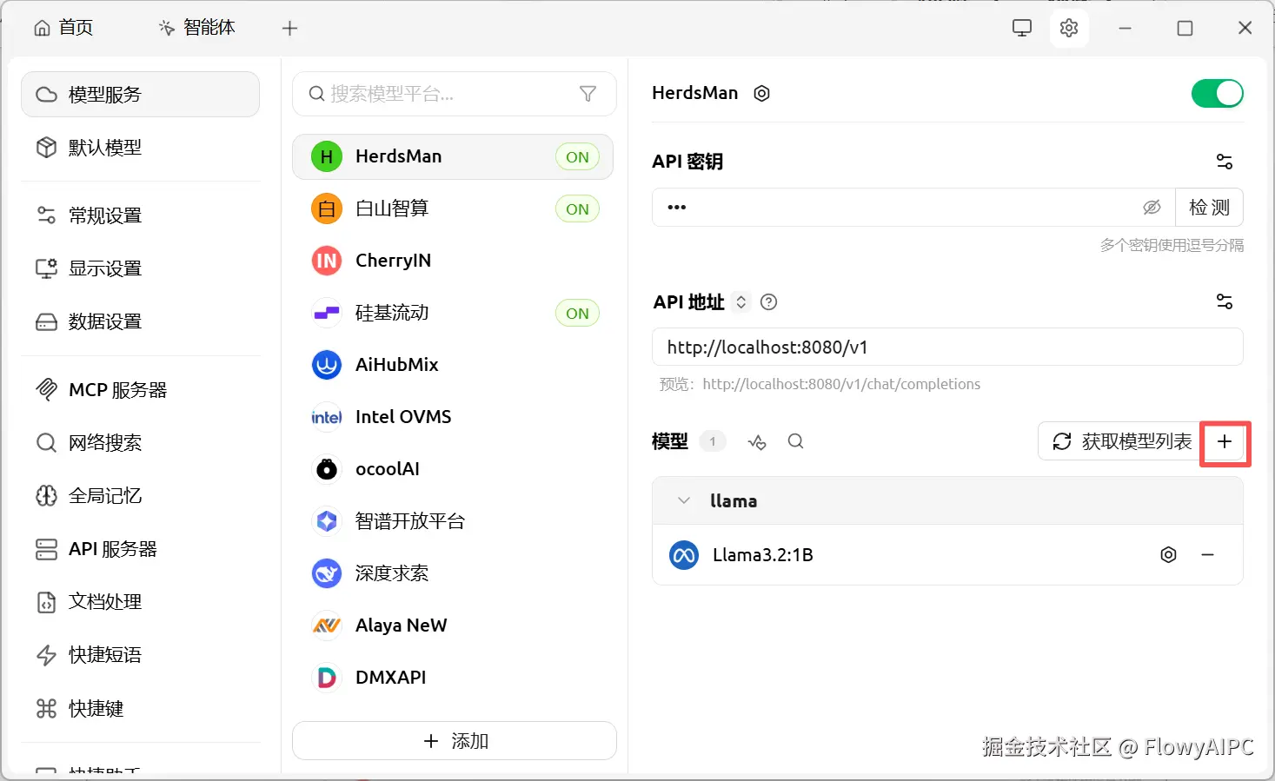Click the AiHubMix logo icon
Screen dimensions: 1275x781
click(x=327, y=365)
